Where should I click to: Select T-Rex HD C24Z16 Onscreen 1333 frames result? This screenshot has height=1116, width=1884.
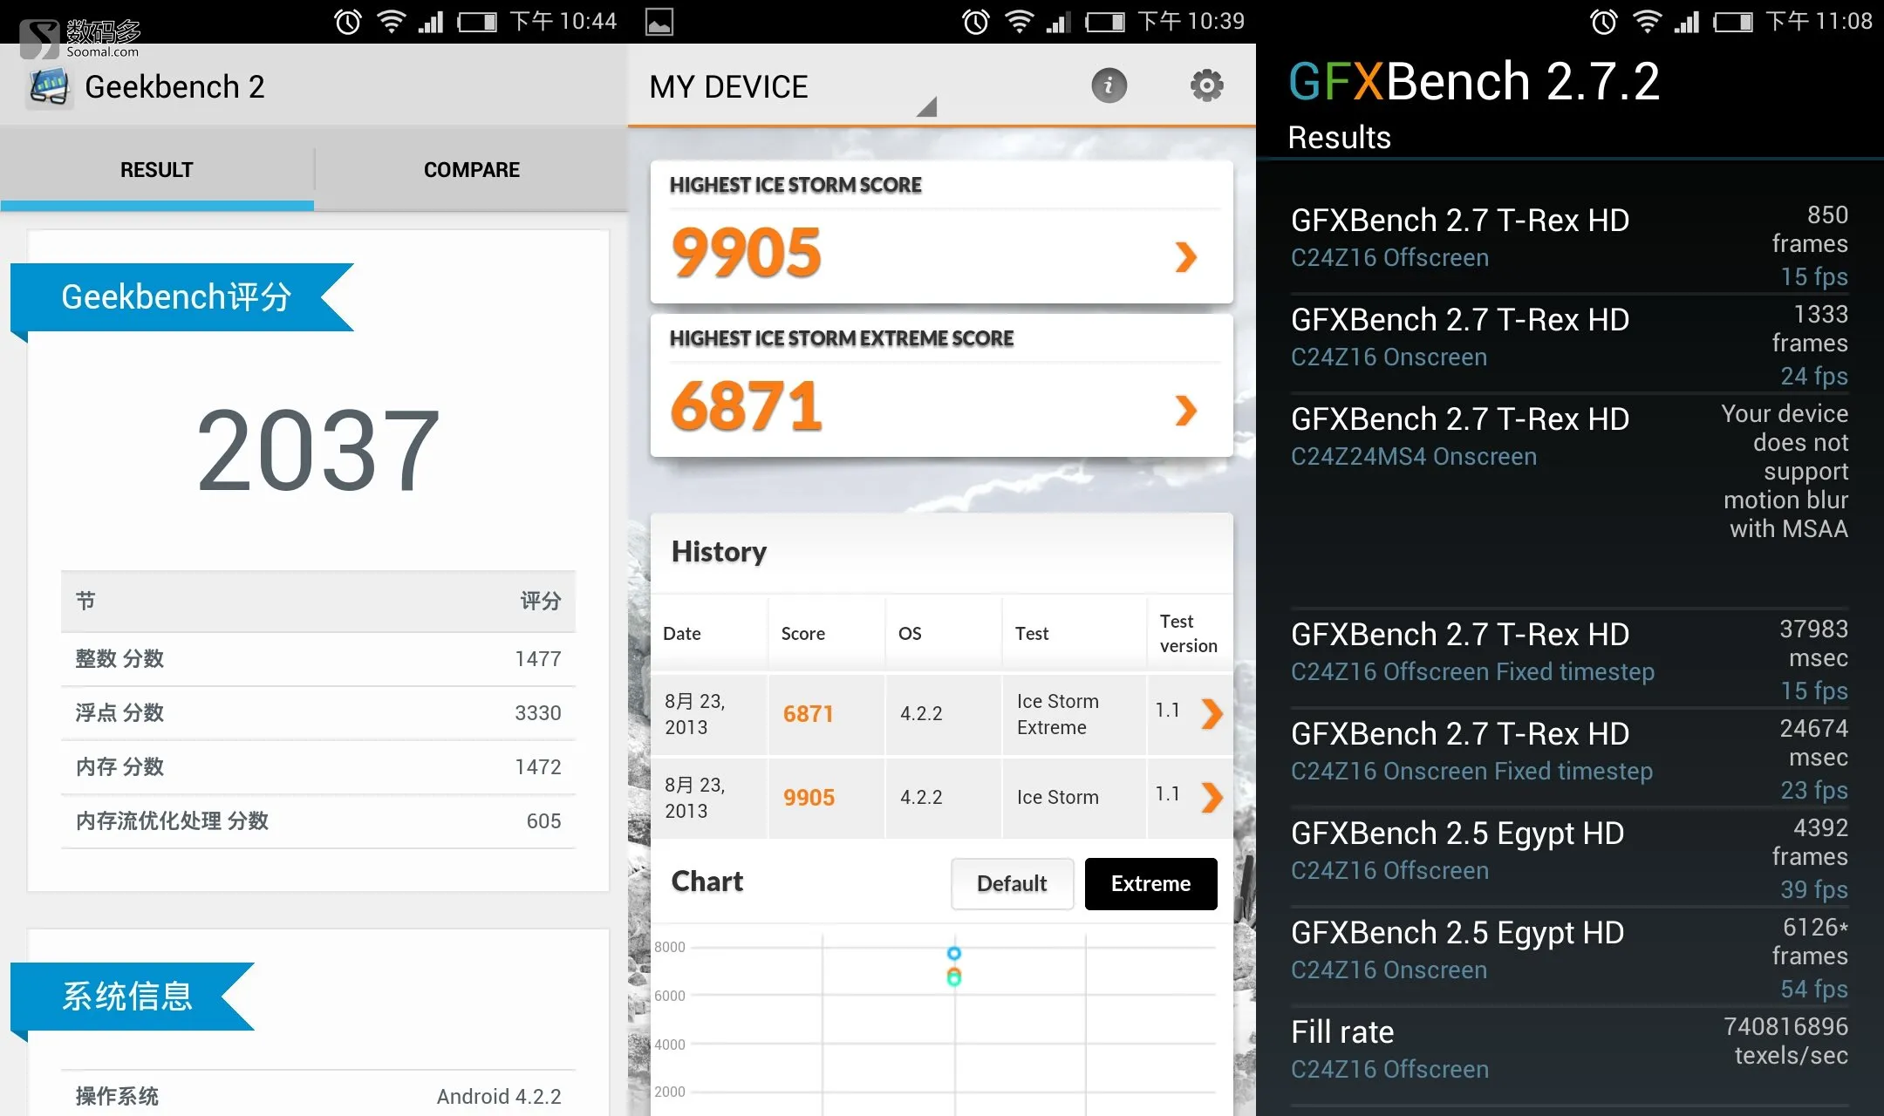(1569, 344)
